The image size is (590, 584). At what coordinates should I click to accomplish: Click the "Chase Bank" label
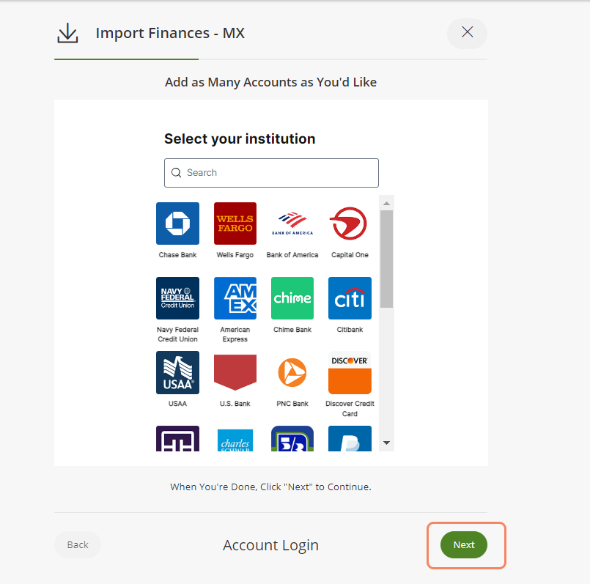tap(177, 255)
